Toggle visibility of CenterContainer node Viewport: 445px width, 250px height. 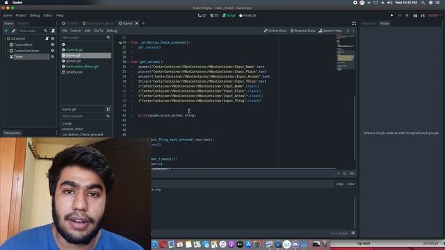click(x=53, y=51)
